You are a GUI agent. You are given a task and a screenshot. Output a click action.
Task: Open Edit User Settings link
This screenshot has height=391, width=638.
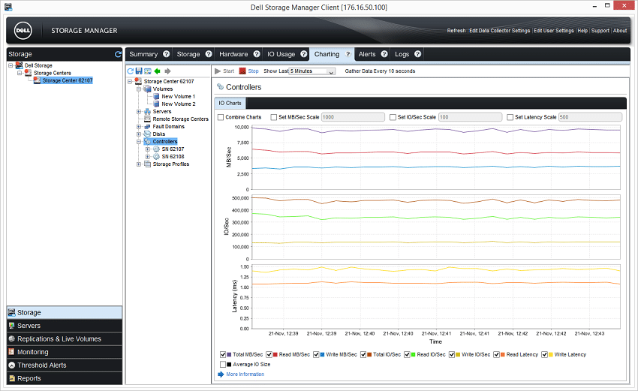point(554,31)
